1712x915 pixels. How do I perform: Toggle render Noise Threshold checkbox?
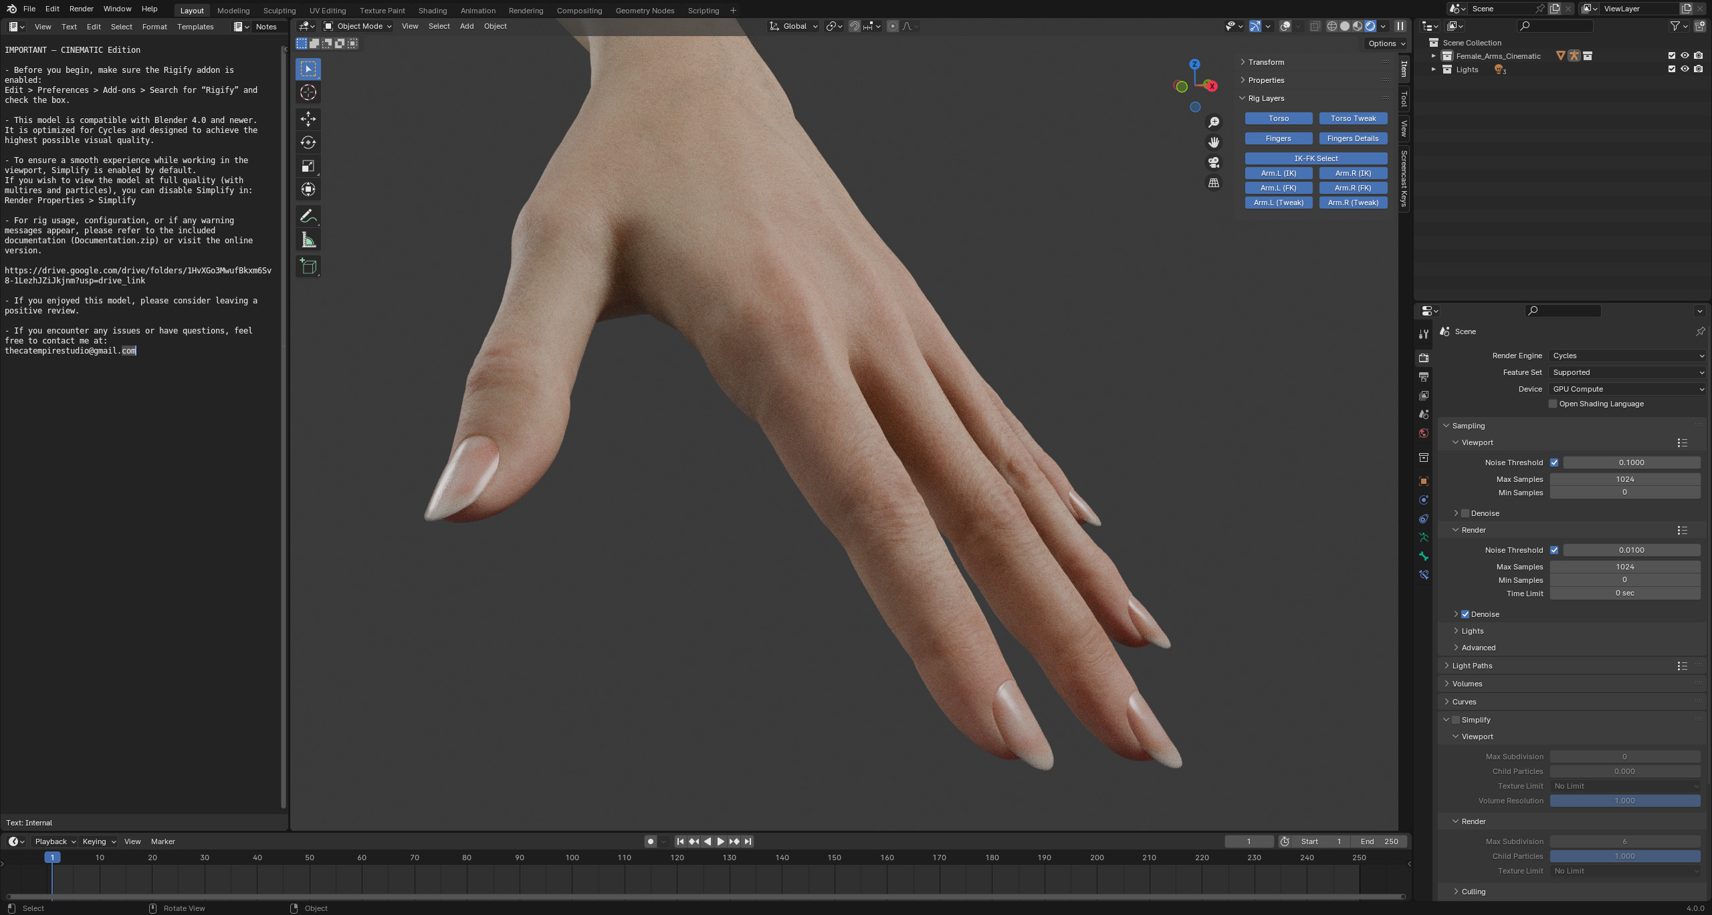point(1554,550)
